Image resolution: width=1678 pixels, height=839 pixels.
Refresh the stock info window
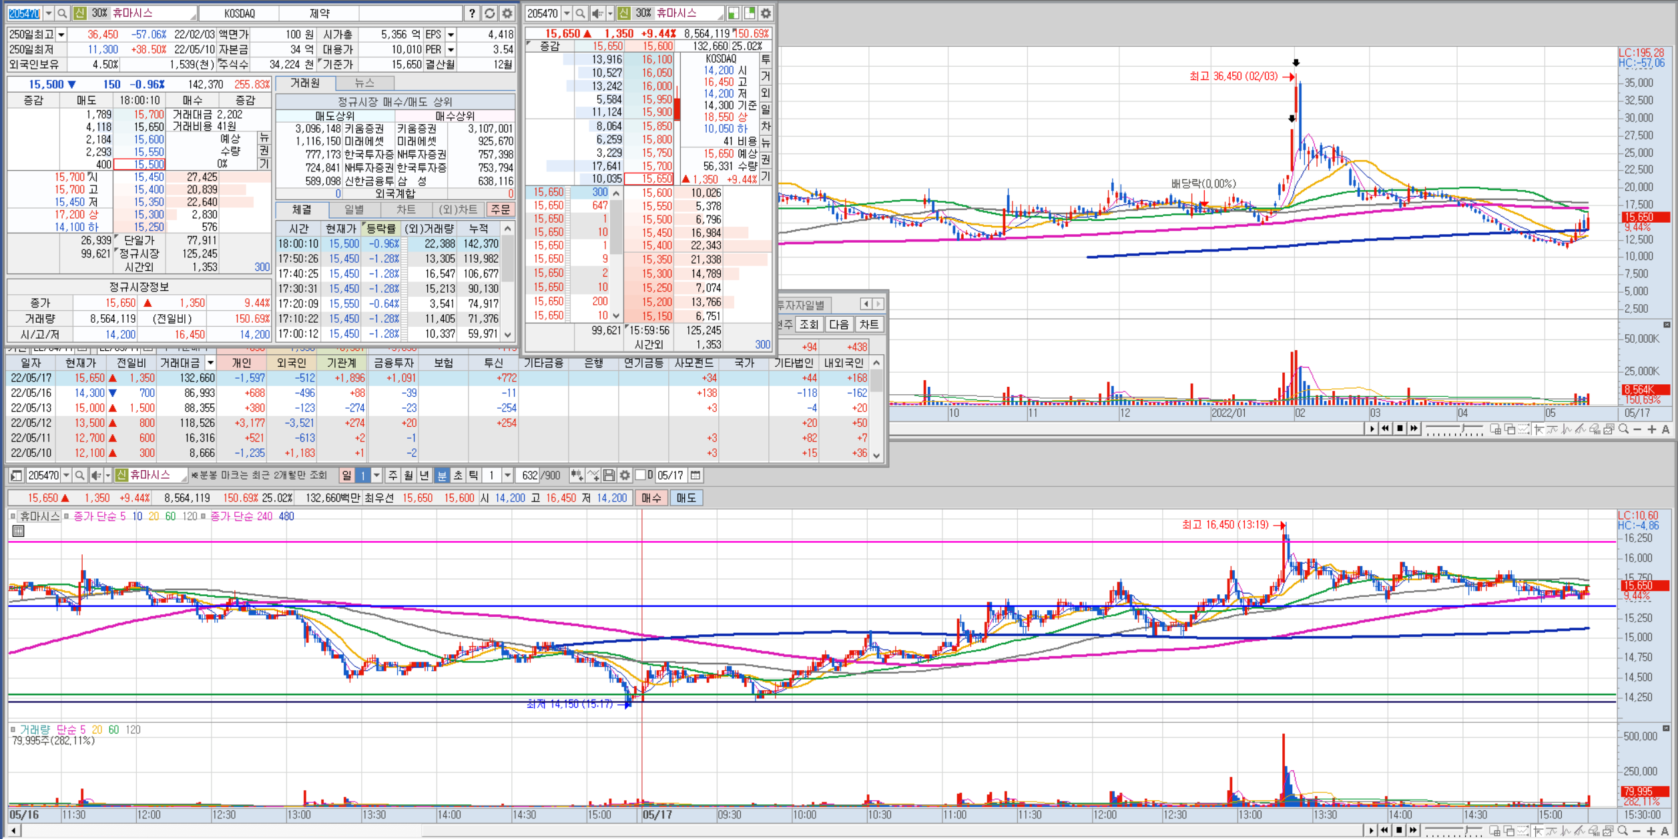[x=489, y=13]
